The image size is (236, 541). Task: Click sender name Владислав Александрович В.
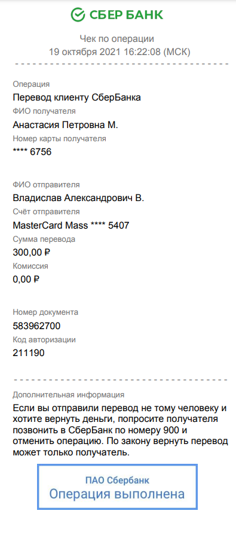tap(78, 198)
